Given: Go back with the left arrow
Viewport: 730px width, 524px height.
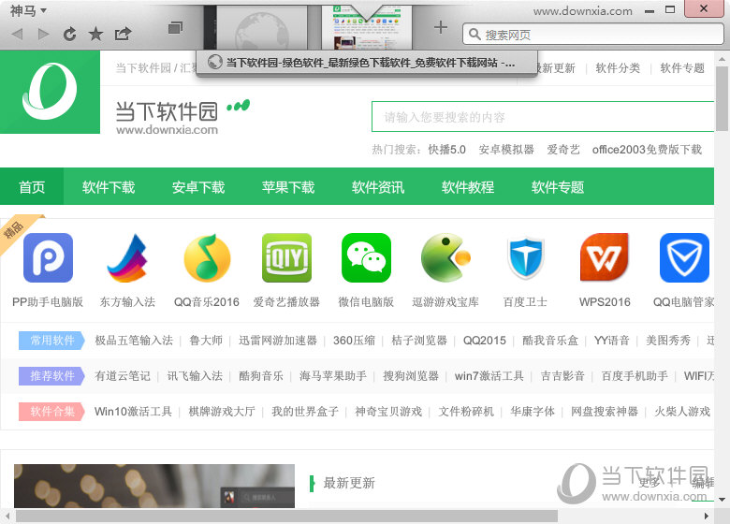Looking at the screenshot, I should pos(17,34).
